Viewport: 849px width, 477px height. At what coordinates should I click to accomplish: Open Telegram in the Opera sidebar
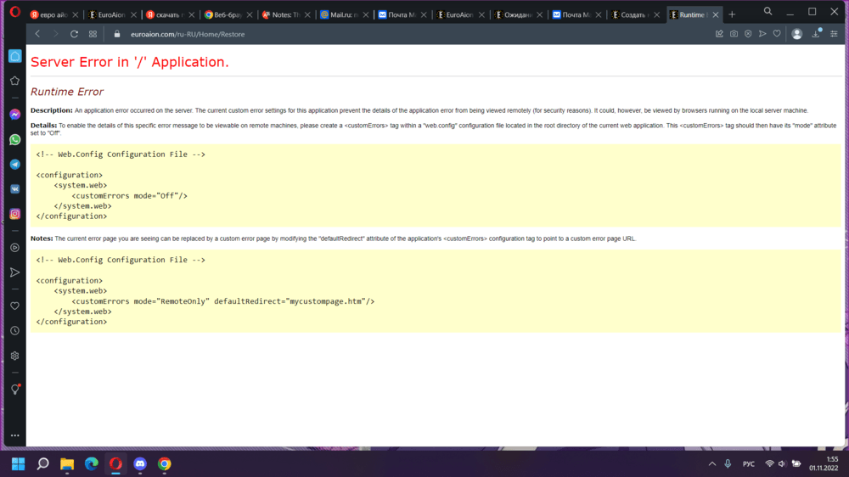coord(14,164)
